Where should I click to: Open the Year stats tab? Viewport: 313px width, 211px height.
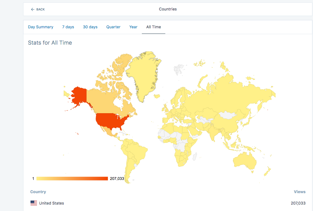tap(133, 27)
